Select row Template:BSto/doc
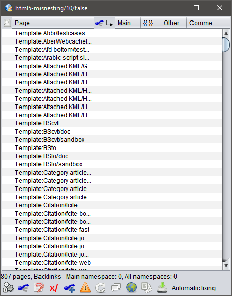232x296 pixels. click(112, 156)
